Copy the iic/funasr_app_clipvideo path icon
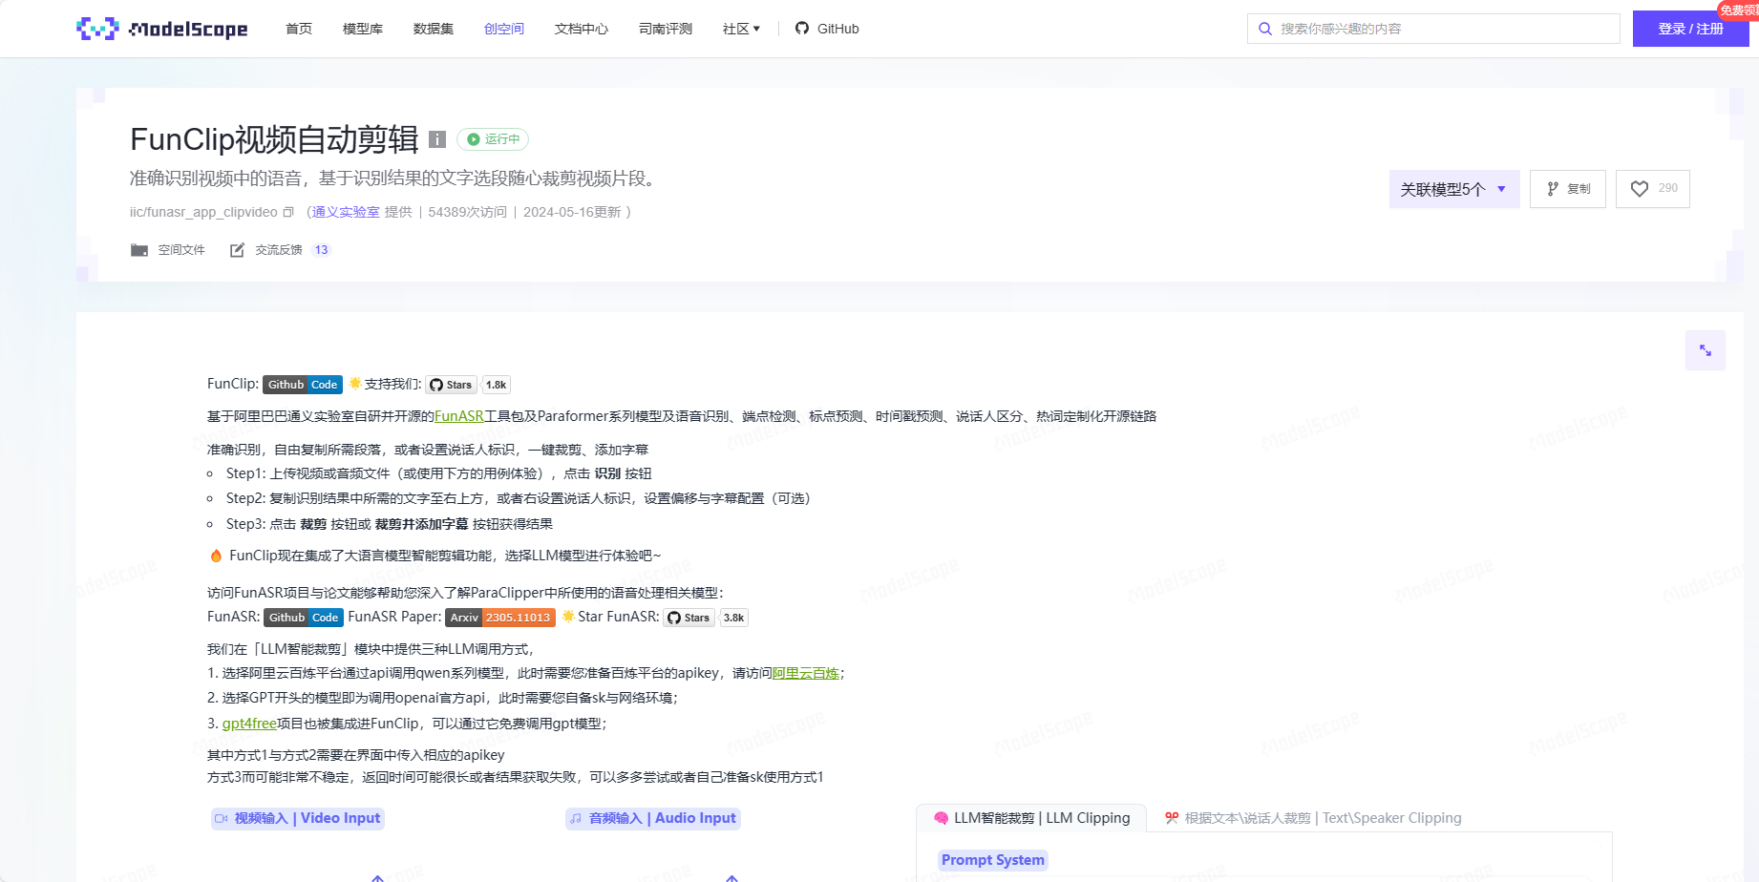Screen dimensions: 1759x882 [x=288, y=212]
